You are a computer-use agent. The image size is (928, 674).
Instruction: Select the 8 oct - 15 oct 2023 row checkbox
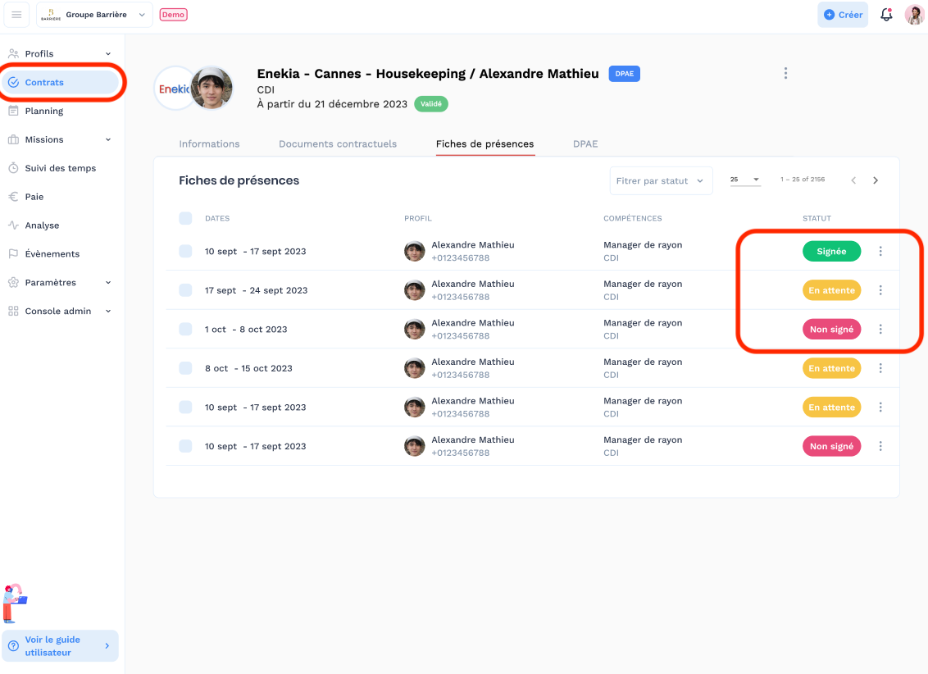186,369
